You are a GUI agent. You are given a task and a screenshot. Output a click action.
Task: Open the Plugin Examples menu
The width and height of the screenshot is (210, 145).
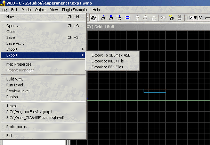pyautogui.click(x=76, y=10)
